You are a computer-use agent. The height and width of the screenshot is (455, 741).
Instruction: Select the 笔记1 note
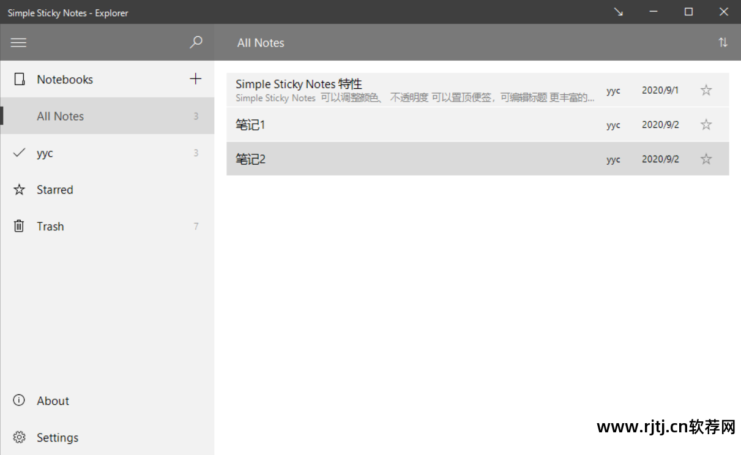[x=477, y=124]
